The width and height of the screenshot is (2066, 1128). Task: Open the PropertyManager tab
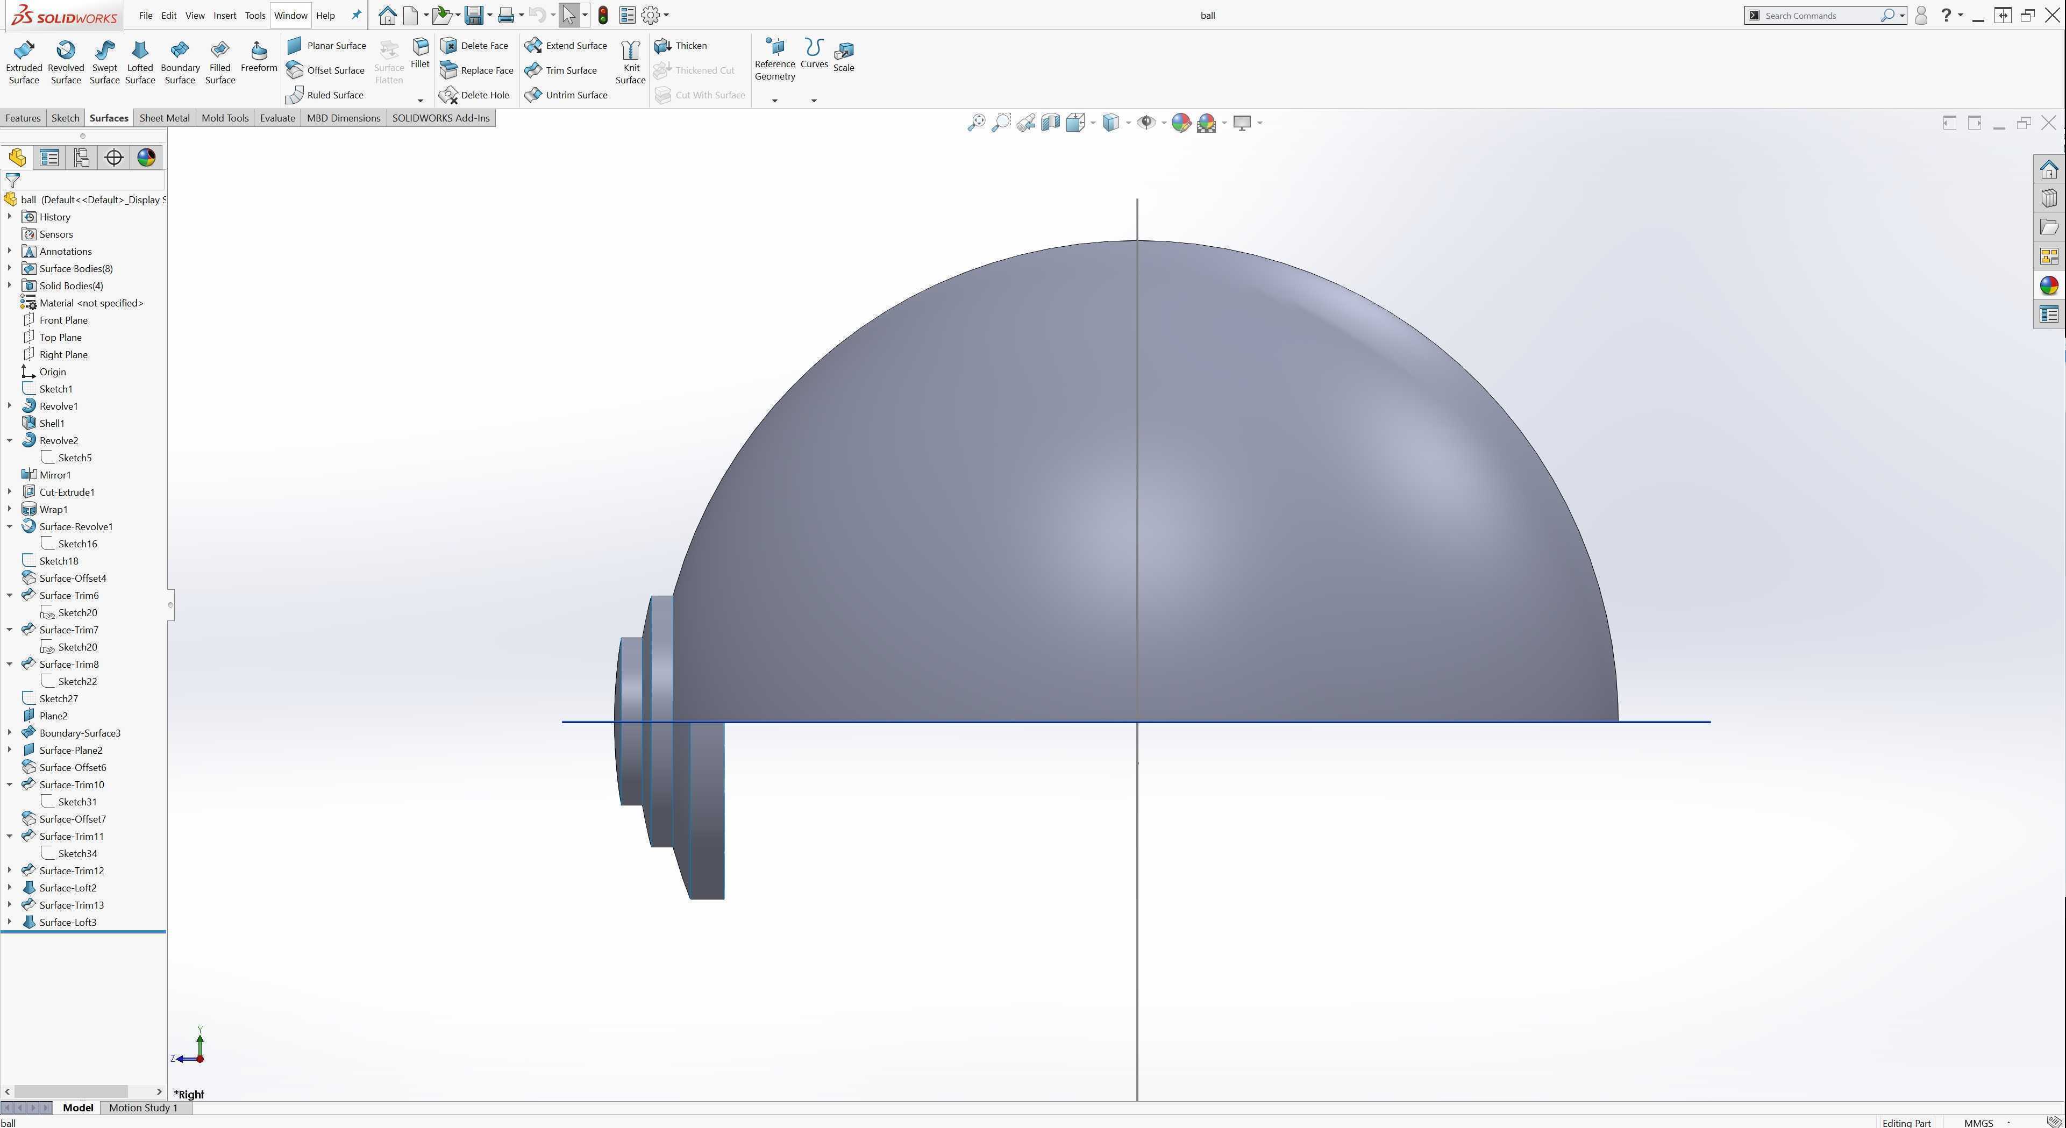tap(49, 158)
